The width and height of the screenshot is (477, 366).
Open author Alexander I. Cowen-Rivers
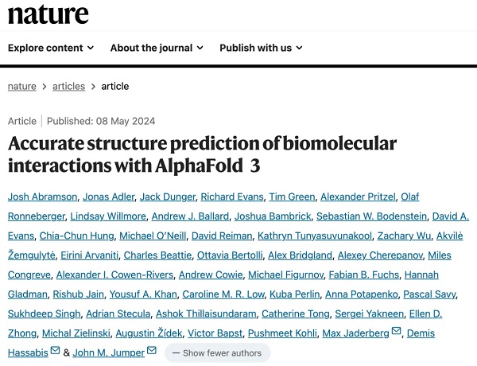click(x=112, y=274)
